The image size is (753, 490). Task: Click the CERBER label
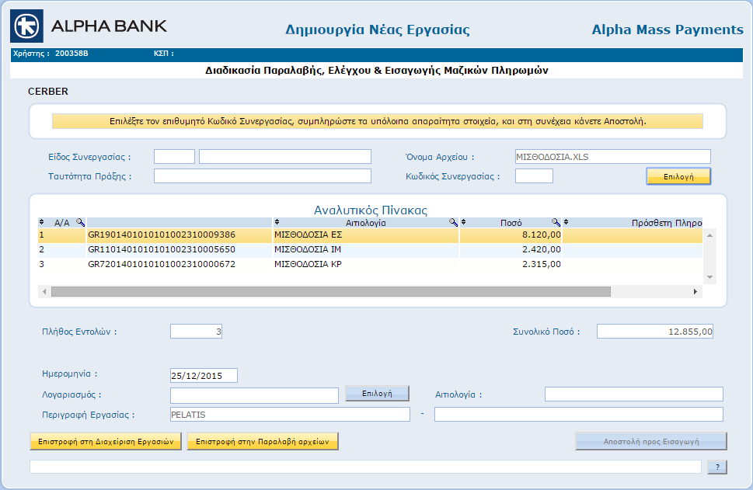pyautogui.click(x=48, y=91)
